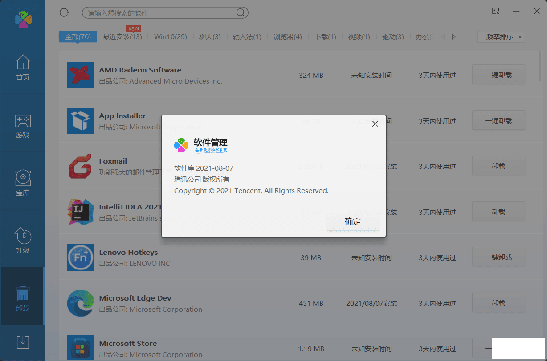Click the Microsoft Edge Dev name
547x361 pixels.
(135, 298)
